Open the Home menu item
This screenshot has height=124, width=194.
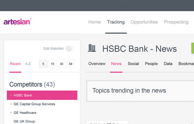(x=94, y=22)
